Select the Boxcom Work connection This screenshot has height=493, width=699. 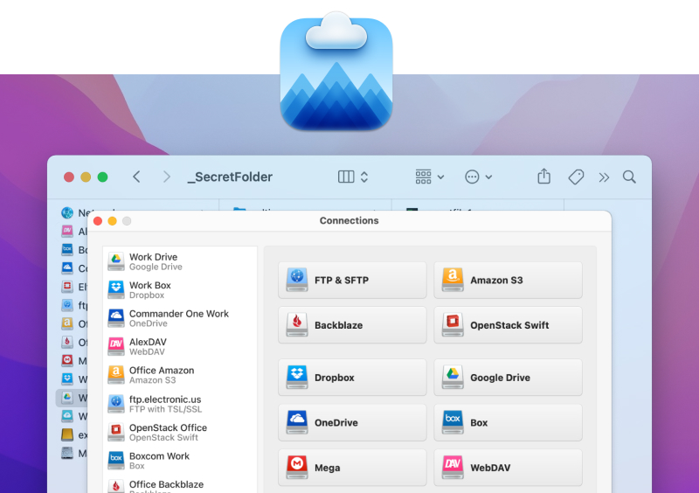pos(180,461)
